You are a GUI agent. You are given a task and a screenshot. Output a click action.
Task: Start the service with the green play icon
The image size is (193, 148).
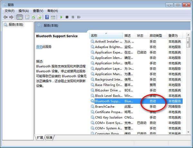tap(61, 17)
